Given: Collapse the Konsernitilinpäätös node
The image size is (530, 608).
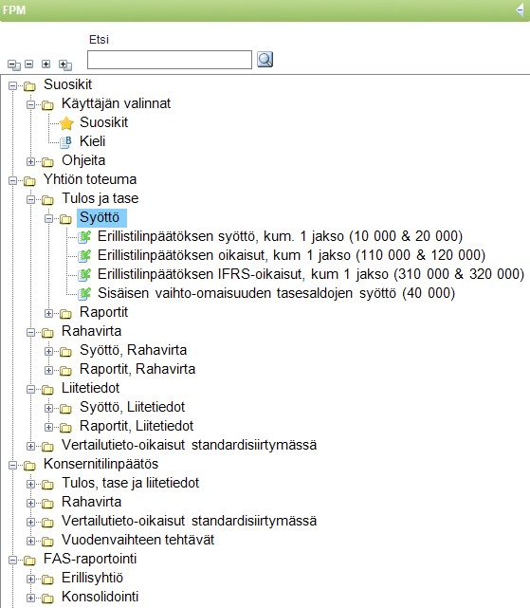Looking at the screenshot, I should tap(12, 465).
